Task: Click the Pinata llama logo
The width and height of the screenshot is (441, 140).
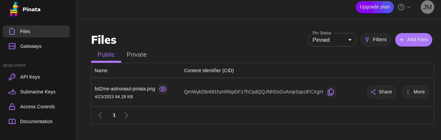Action: (14, 9)
